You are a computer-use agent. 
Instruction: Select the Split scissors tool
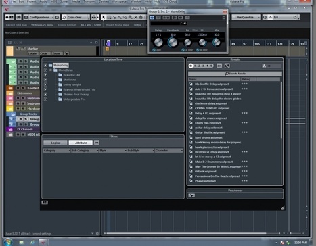point(114,17)
